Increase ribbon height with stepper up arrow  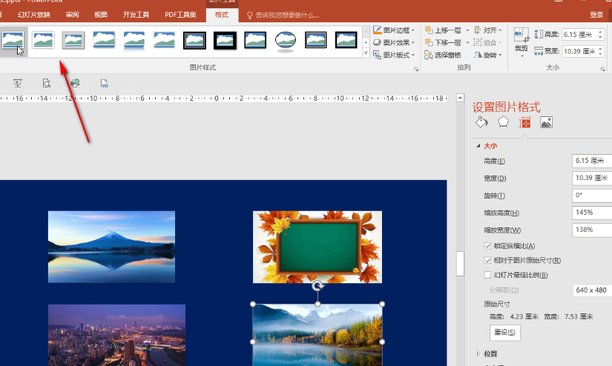[601, 32]
